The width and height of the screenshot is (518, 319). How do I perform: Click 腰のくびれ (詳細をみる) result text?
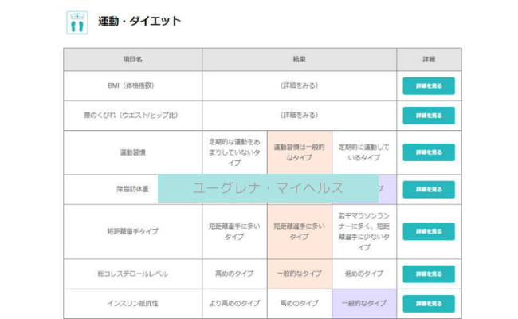click(x=300, y=116)
